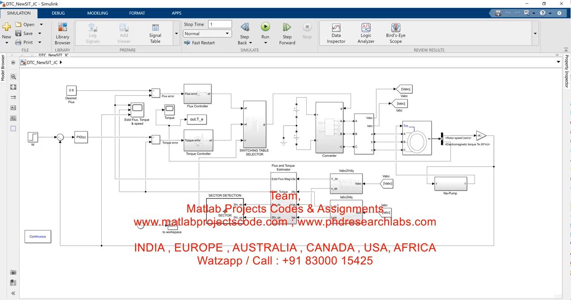Open the Save dropdown arrow

click(40, 33)
